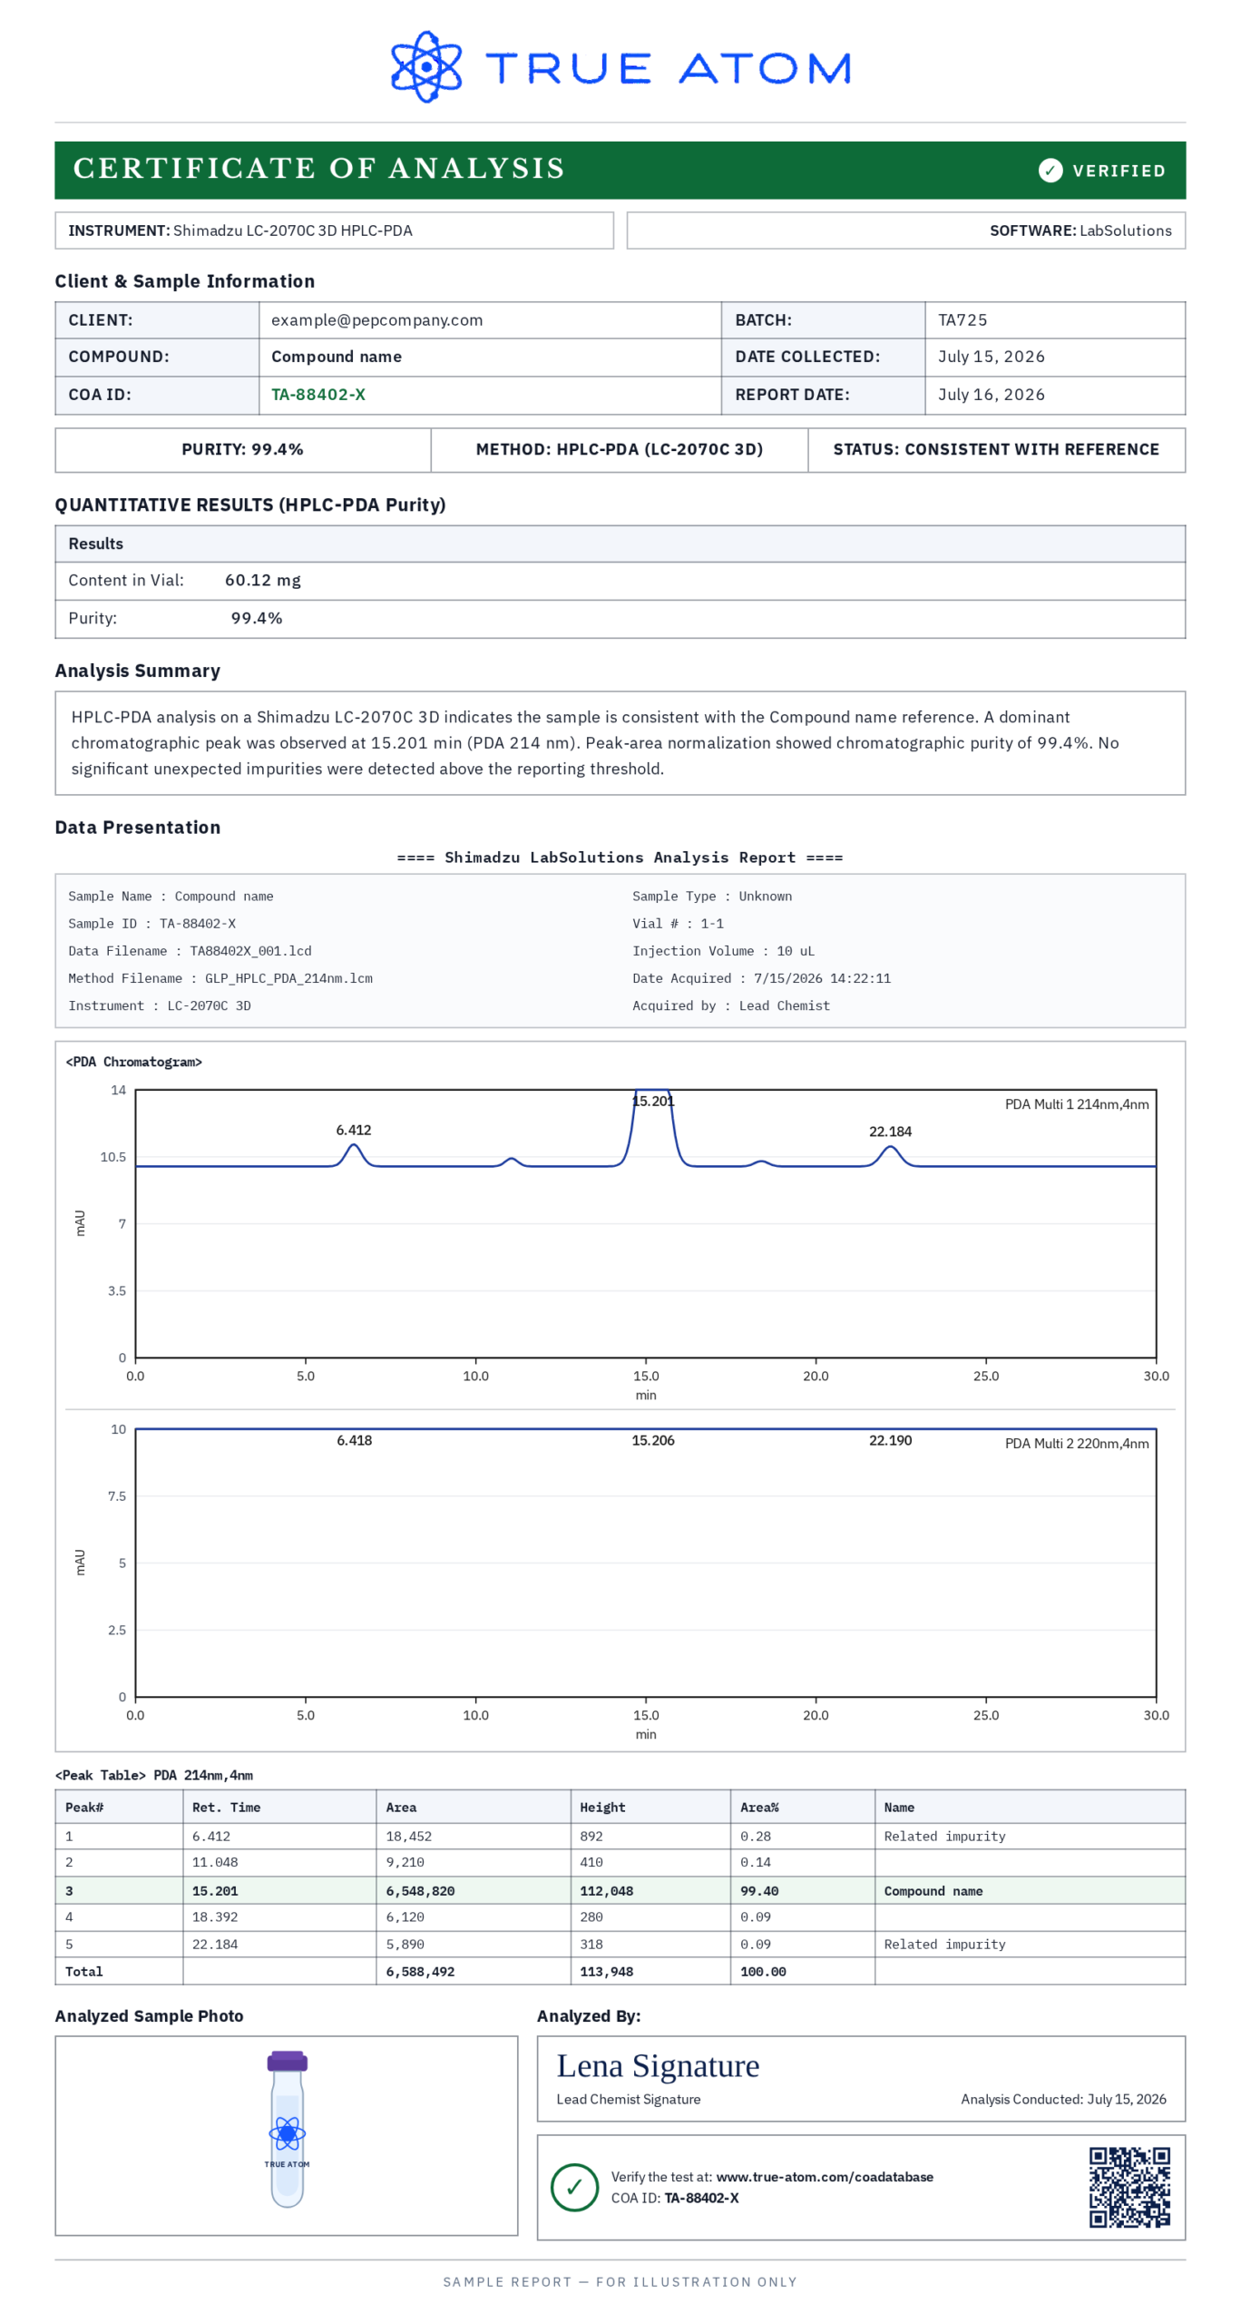Click the 22.190 label on the 220nm chromatogram
Screen dimensions: 1241x2323
click(x=890, y=1440)
